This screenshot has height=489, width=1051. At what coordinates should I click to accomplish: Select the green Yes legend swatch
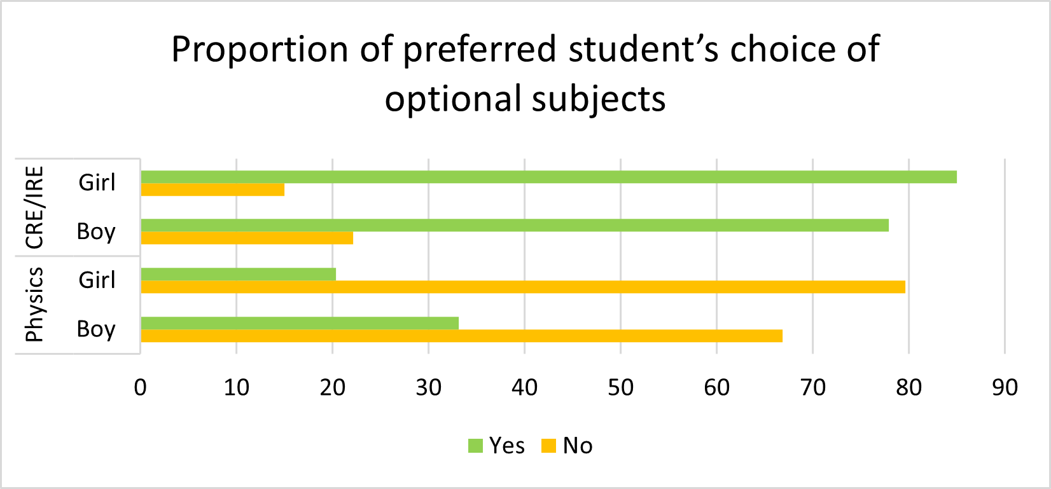tap(475, 446)
